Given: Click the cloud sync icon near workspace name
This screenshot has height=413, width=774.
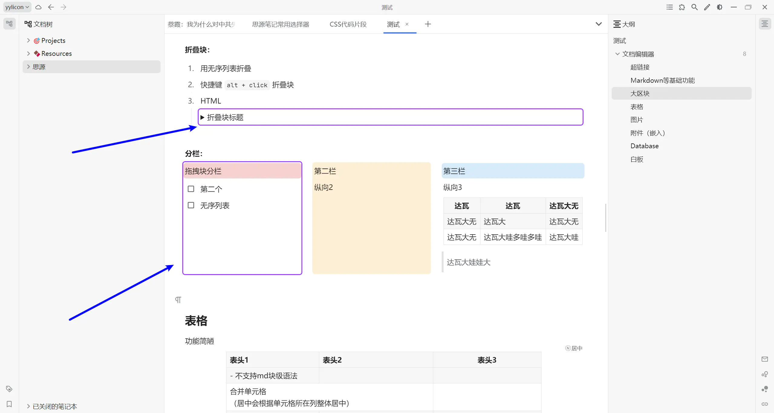Looking at the screenshot, I should (x=38, y=7).
